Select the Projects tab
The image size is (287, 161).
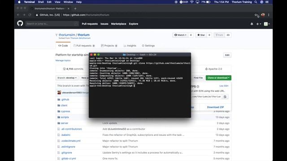109,46
